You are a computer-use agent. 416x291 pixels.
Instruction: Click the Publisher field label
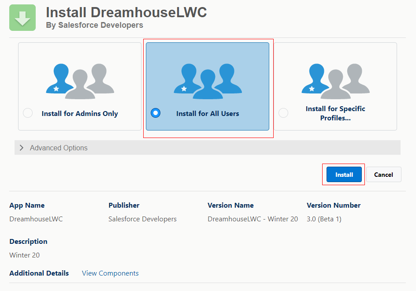click(124, 205)
